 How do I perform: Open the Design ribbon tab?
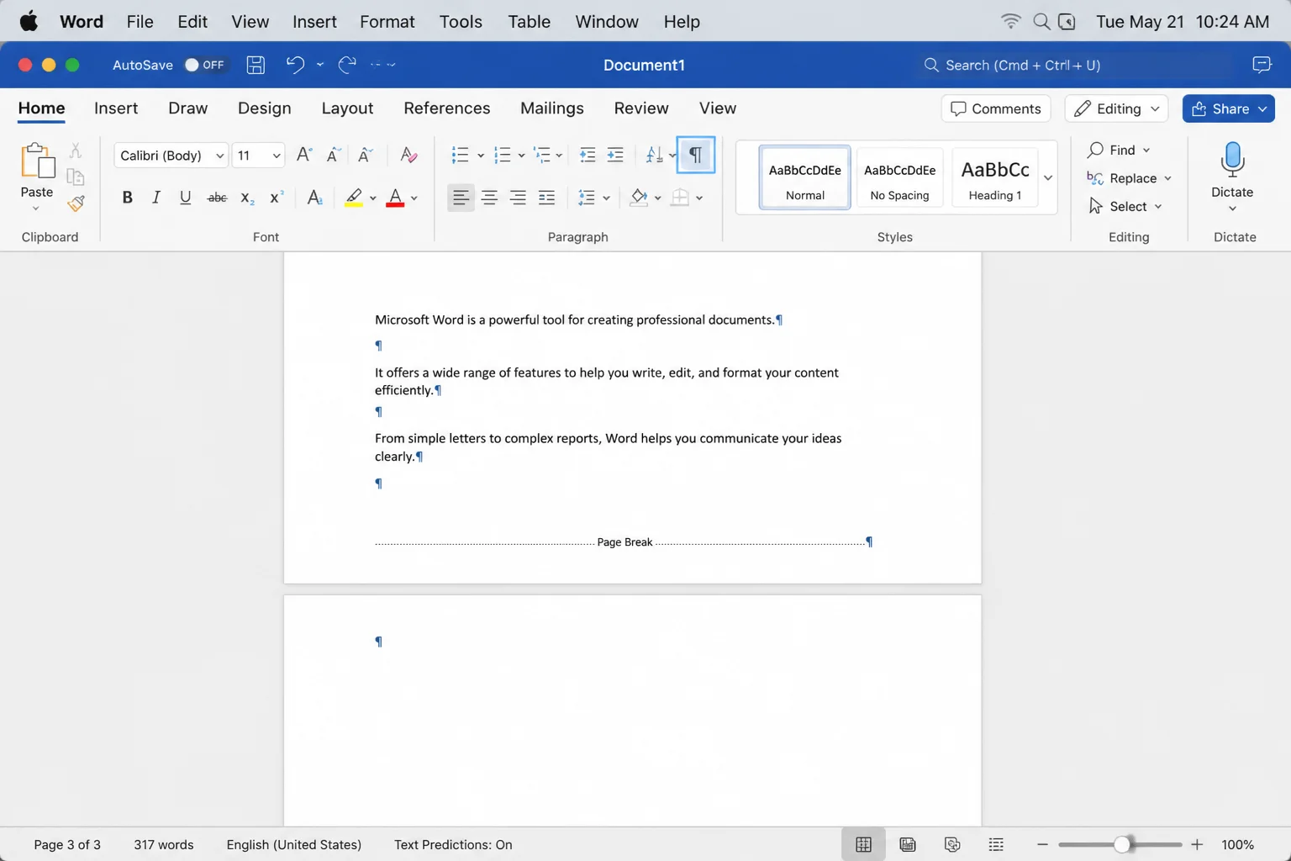tap(265, 108)
